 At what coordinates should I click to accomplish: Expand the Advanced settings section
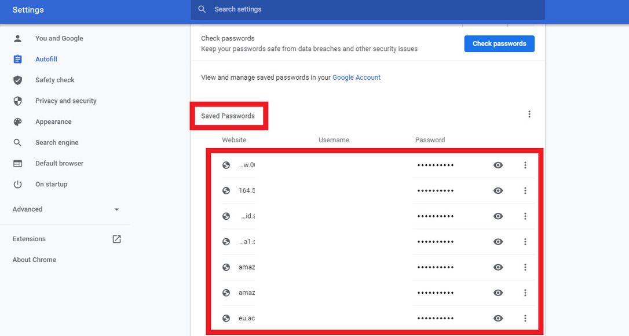(x=65, y=209)
